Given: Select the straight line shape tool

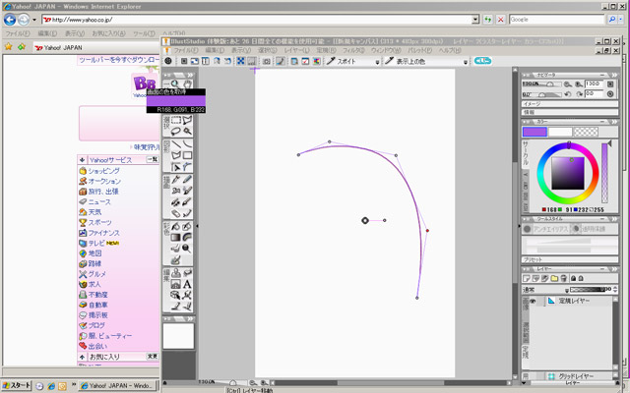Looking at the screenshot, I should click(176, 144).
